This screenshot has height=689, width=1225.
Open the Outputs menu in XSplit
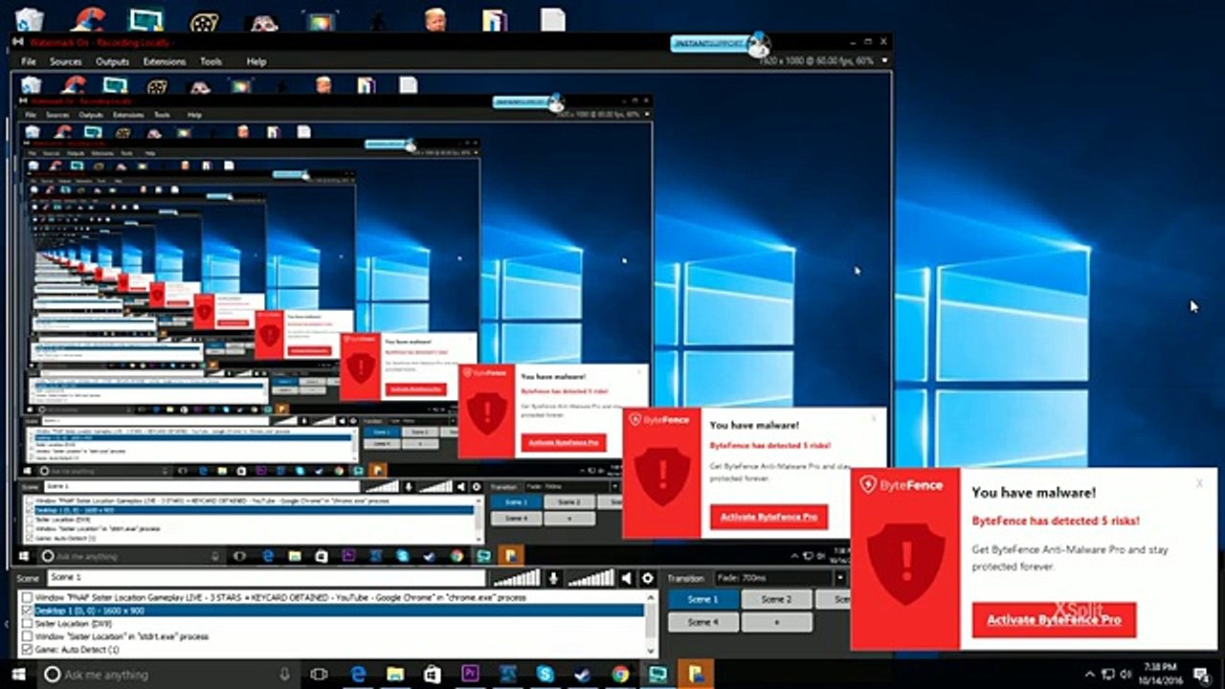click(112, 61)
